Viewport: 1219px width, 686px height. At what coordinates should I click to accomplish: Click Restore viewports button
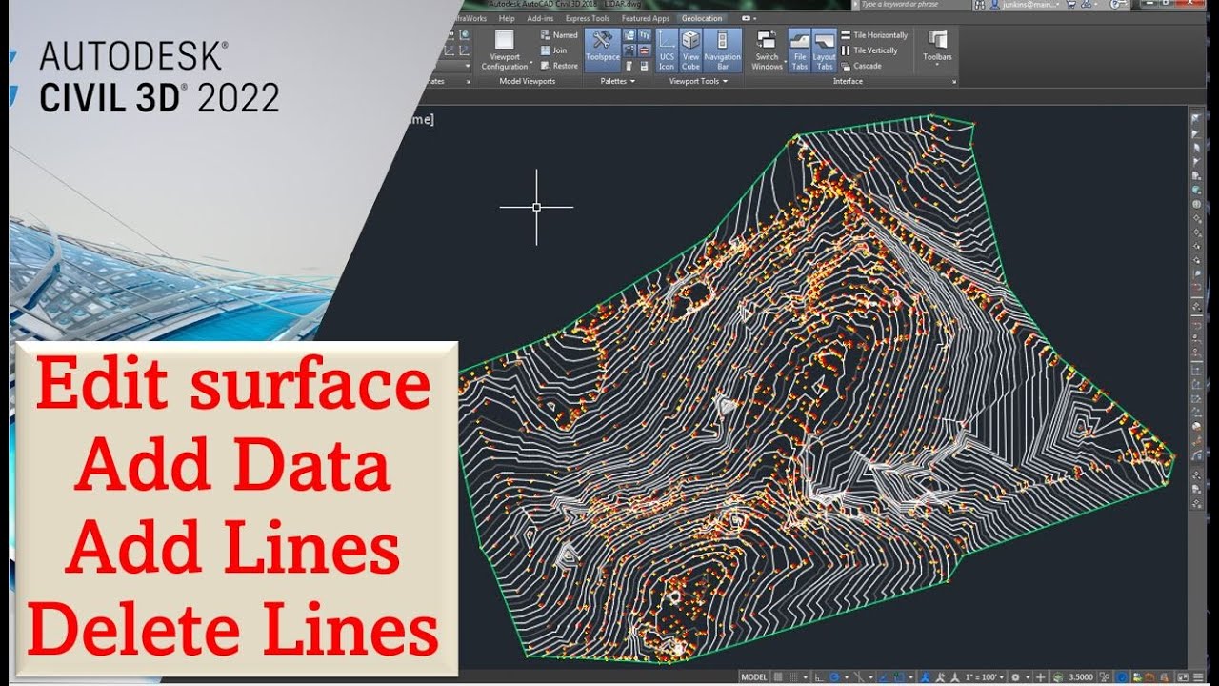(x=558, y=66)
